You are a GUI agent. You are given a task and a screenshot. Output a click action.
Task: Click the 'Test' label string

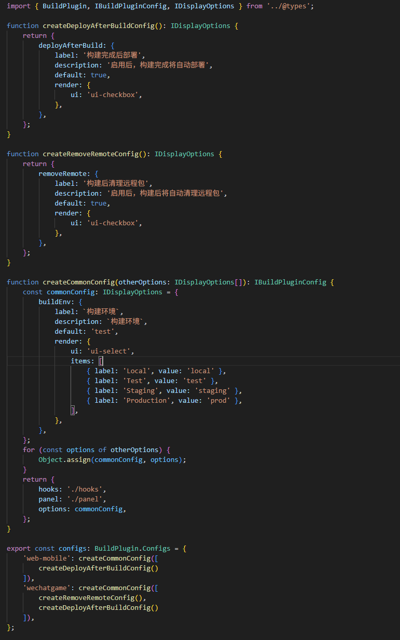(x=134, y=381)
